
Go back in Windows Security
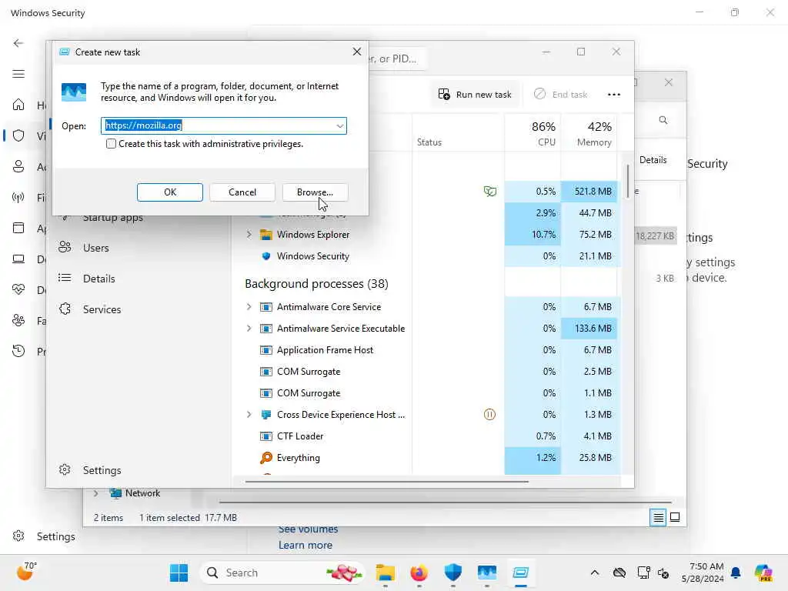point(18,43)
